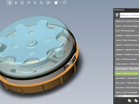Image resolution: width=139 pixels, height=104 pixels.
Task: Select the "xomut kolpaka<1>" component row
Action: tap(127, 78)
